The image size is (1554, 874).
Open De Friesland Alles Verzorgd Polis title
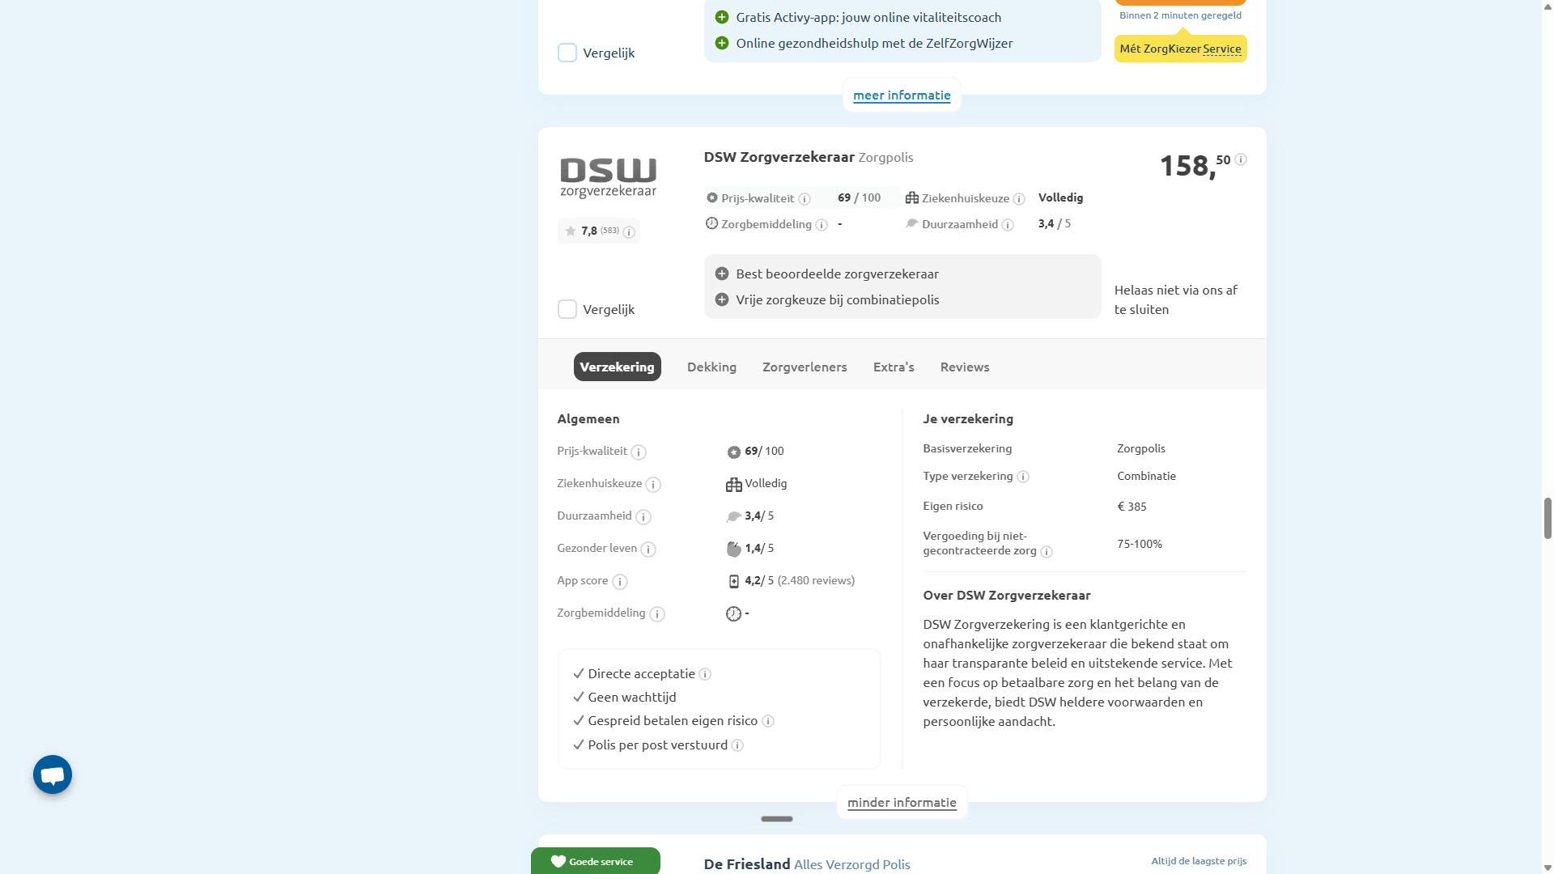pyautogui.click(x=806, y=864)
